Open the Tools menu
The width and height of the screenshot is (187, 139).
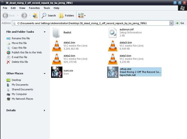[47, 8]
